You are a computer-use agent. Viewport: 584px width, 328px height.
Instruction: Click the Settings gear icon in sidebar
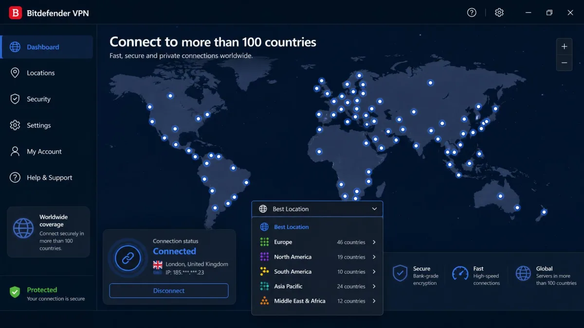click(x=15, y=125)
